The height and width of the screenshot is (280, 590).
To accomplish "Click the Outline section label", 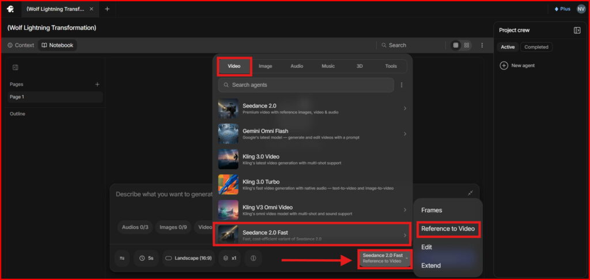I will tap(17, 114).
